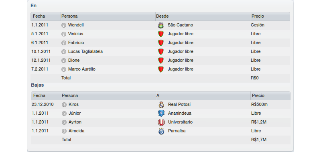Open player Marco Aurélio's name link
This screenshot has width=321, height=152.
tap(82, 69)
